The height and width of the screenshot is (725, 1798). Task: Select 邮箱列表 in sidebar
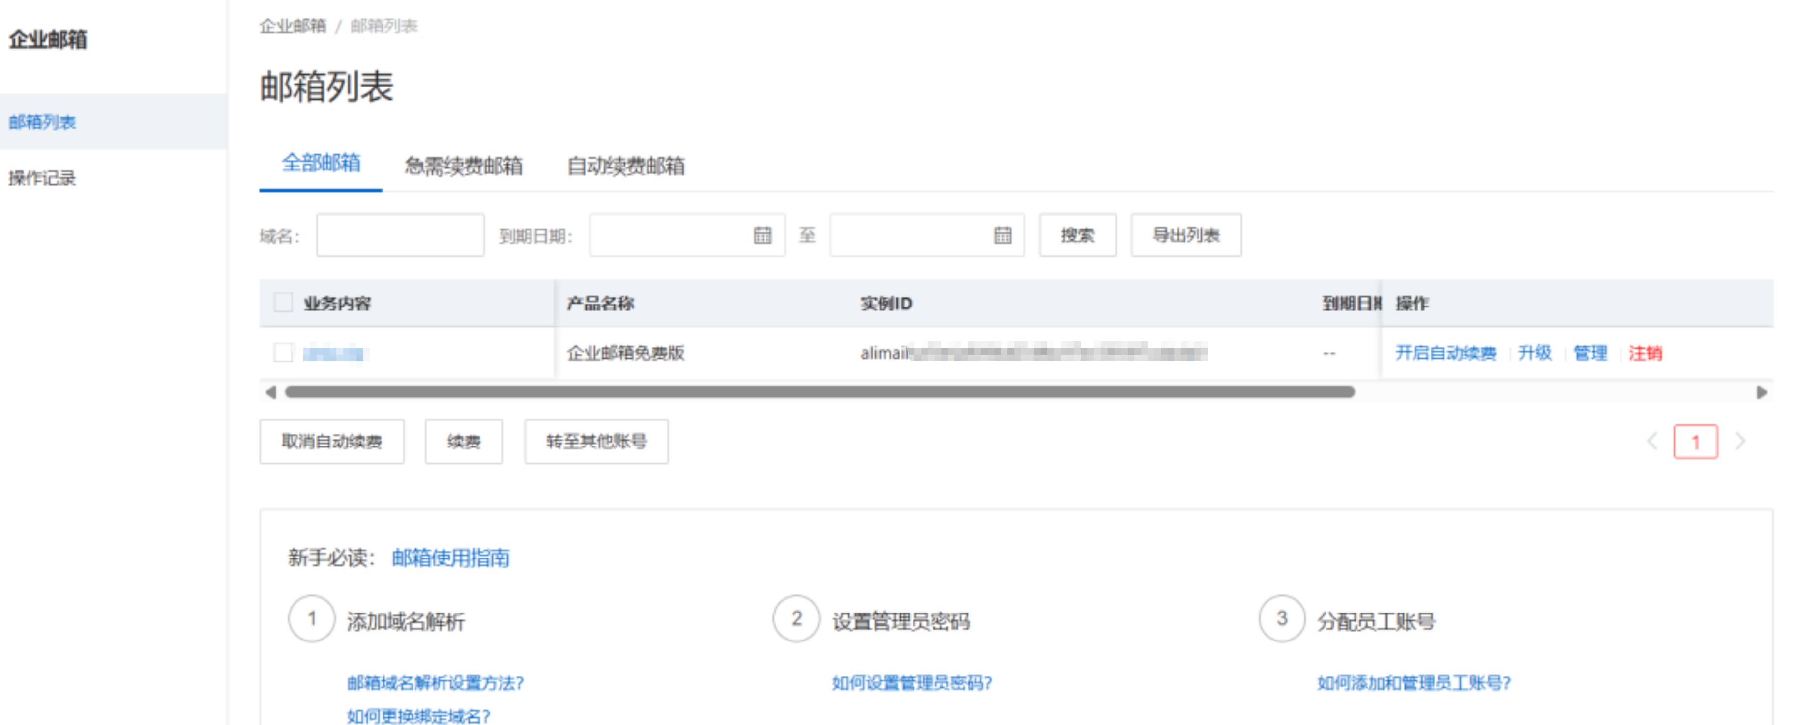click(x=113, y=122)
